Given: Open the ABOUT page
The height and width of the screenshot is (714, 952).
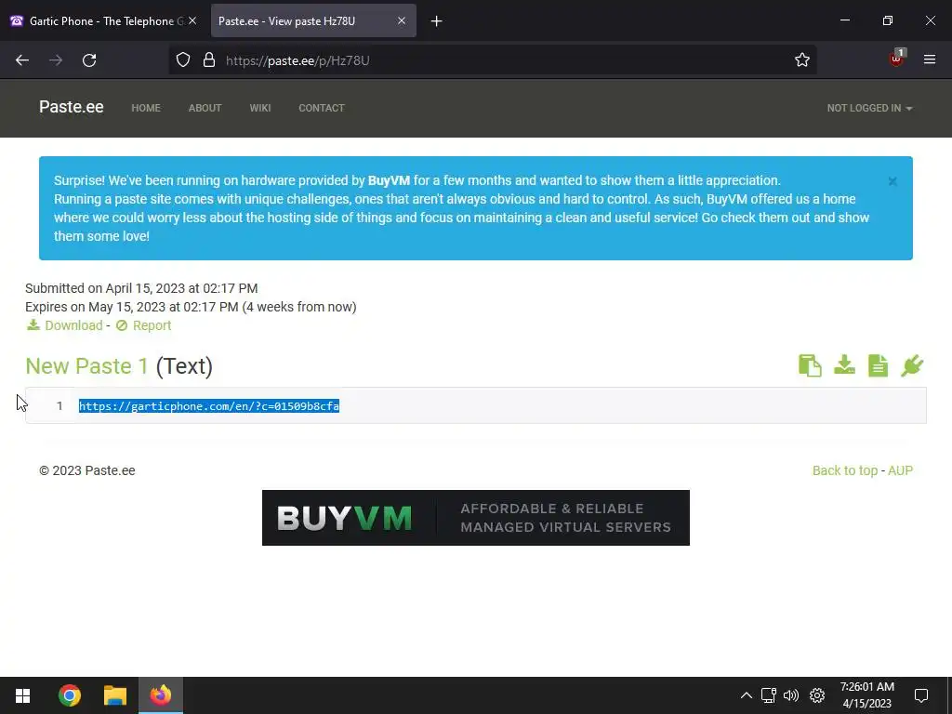Looking at the screenshot, I should point(205,108).
